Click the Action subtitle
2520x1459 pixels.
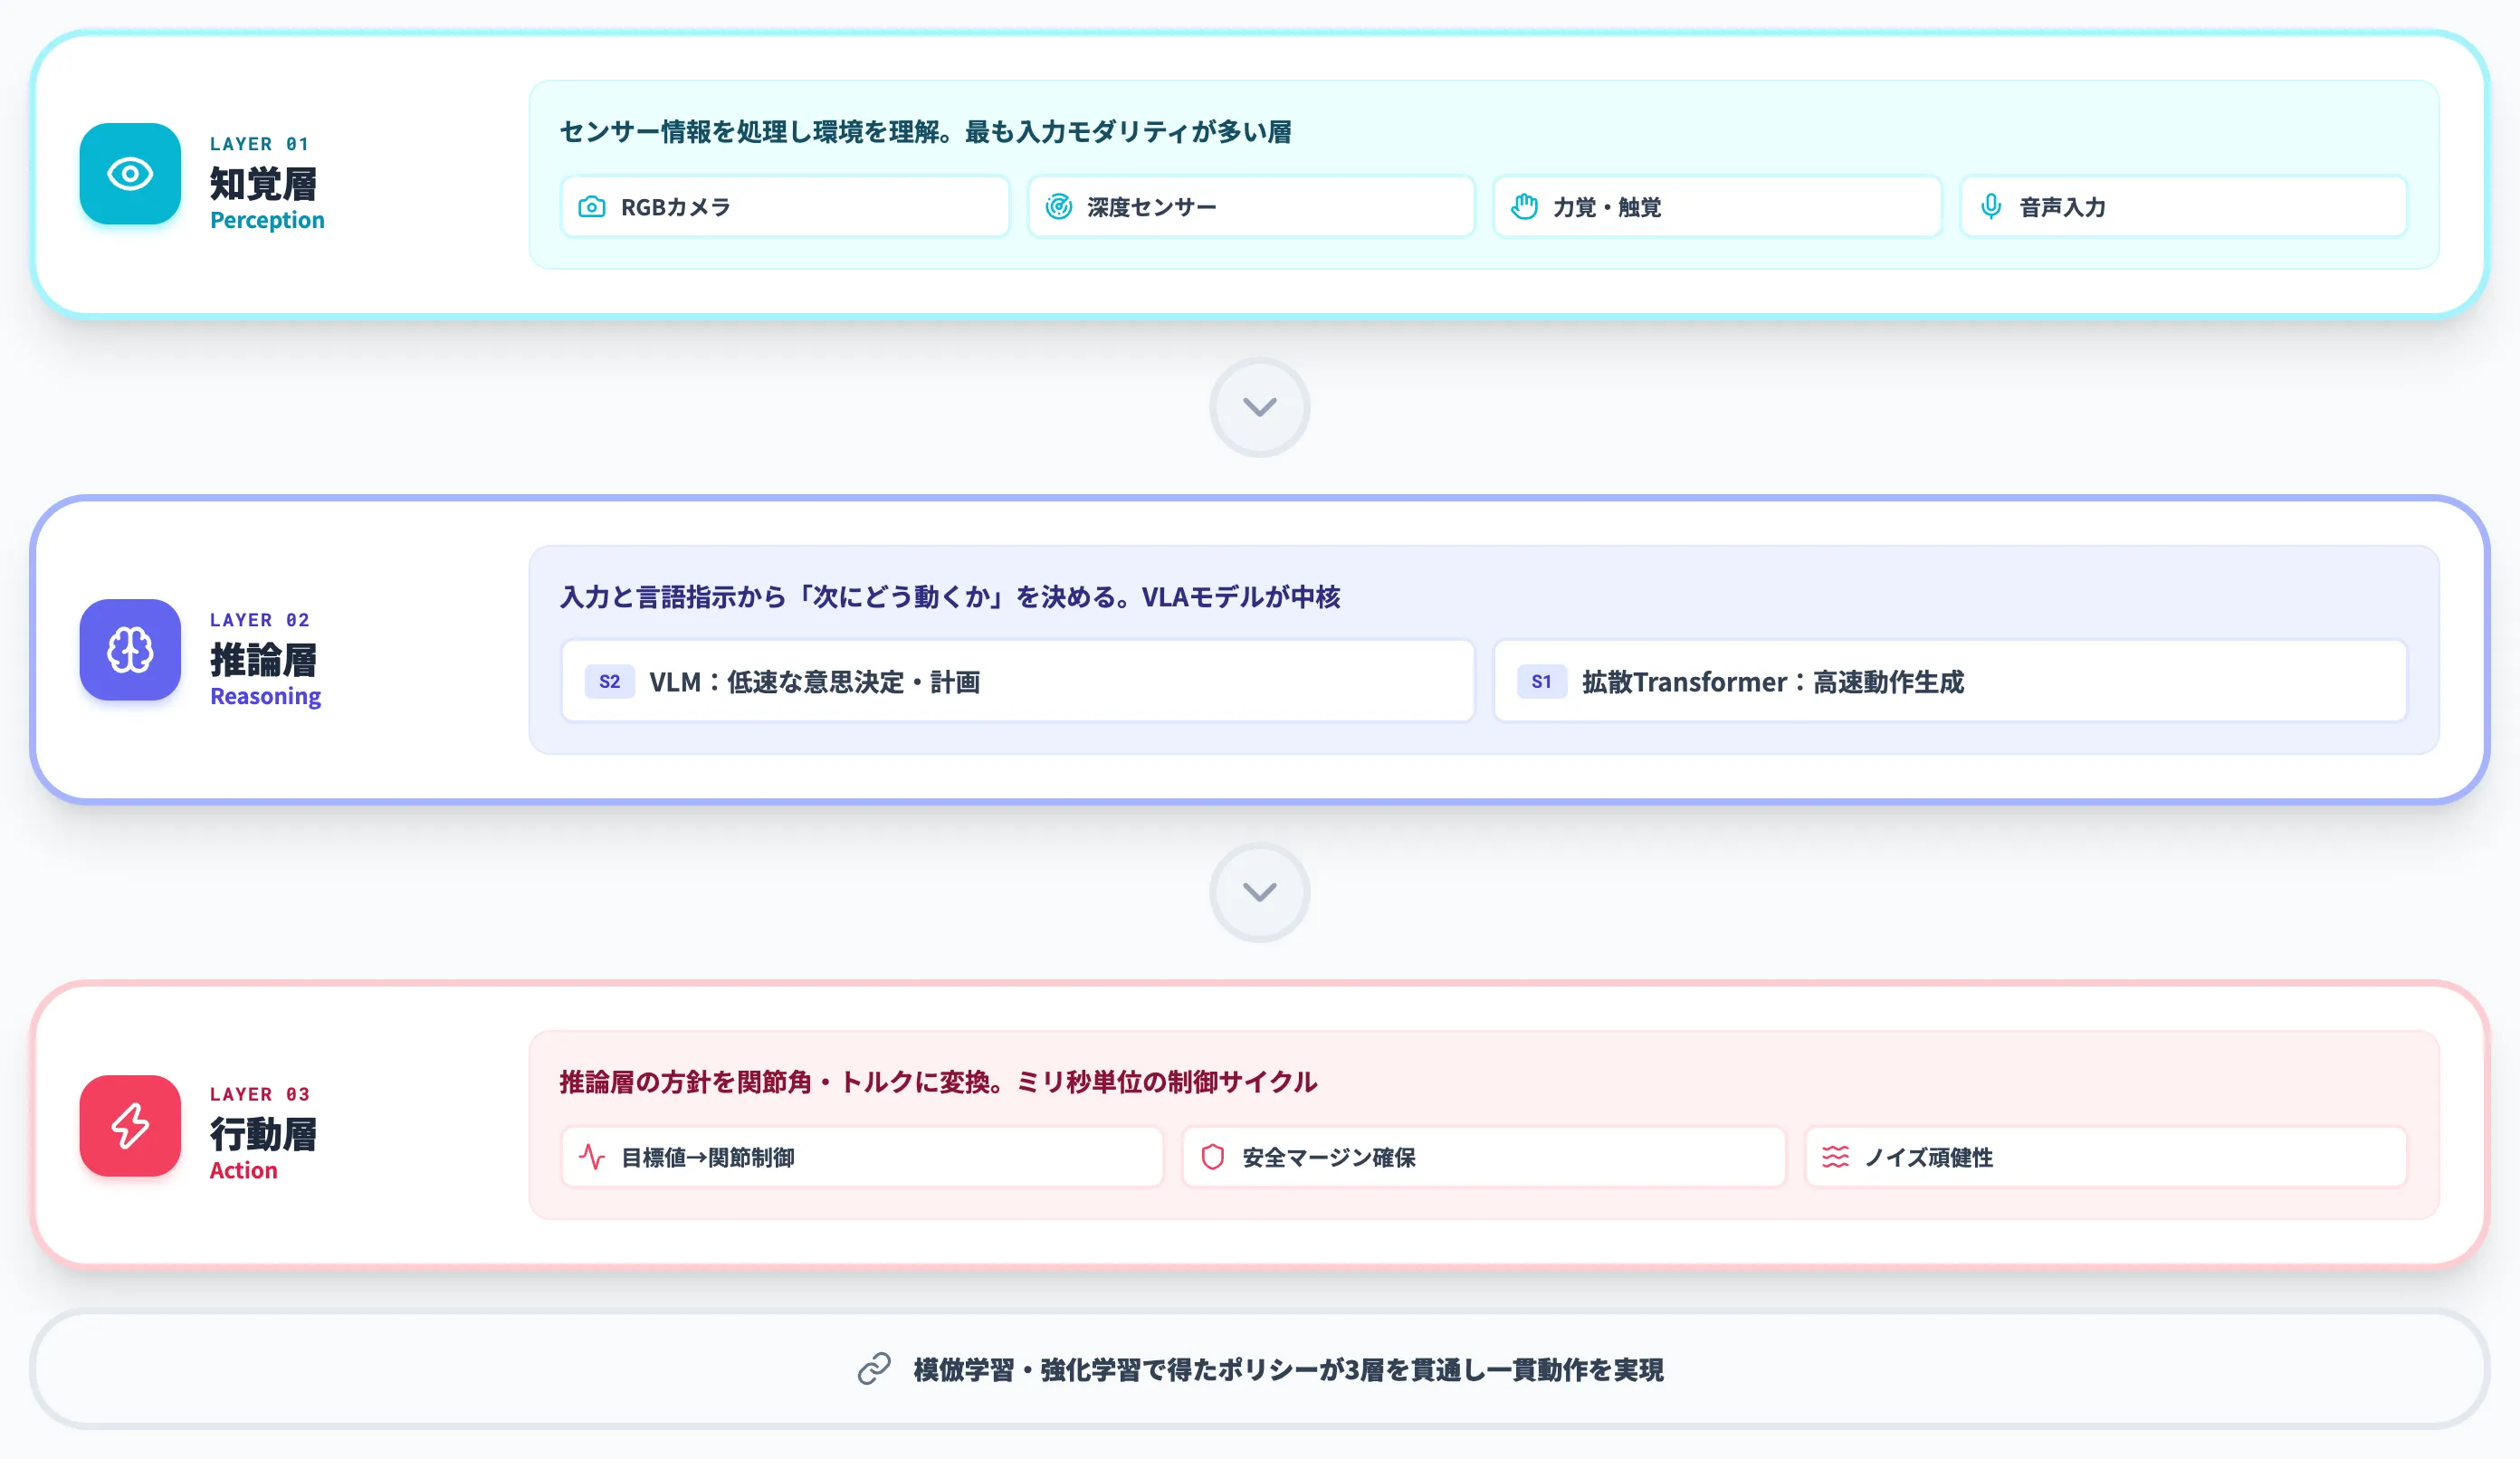(x=243, y=1170)
